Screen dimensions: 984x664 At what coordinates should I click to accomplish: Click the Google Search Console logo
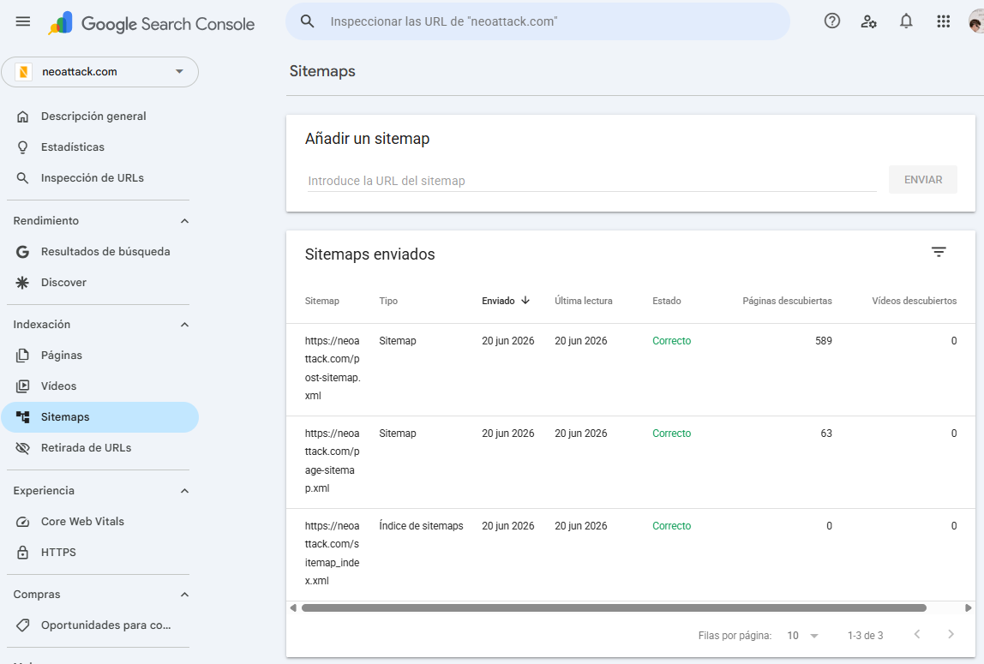coord(152,23)
